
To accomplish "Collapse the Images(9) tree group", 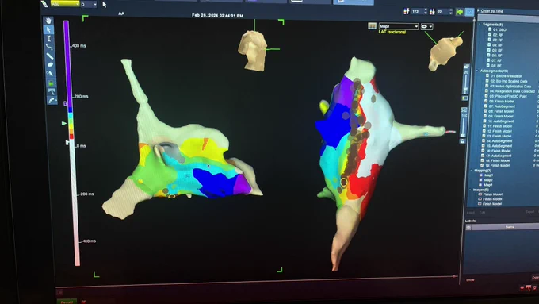I will (x=470, y=190).
